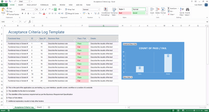Click the Decrease Indent icon

click(x=59, y=14)
